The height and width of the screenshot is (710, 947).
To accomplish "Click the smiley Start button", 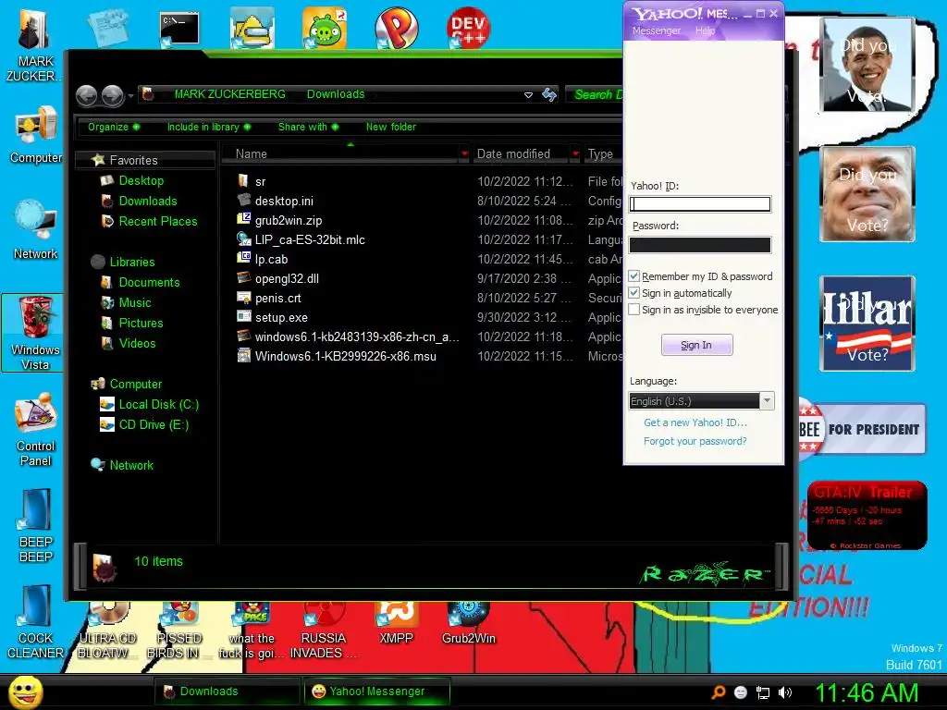I will tap(25, 692).
